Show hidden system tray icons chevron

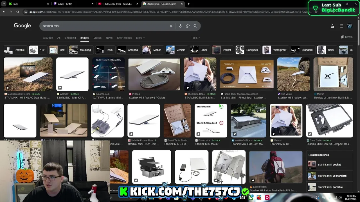311,198
